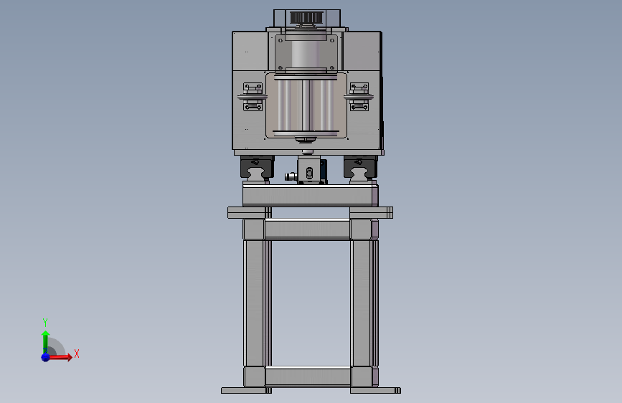This screenshot has height=403, width=622.
Task: Select the right foot plate of the stand
Action: (375, 391)
